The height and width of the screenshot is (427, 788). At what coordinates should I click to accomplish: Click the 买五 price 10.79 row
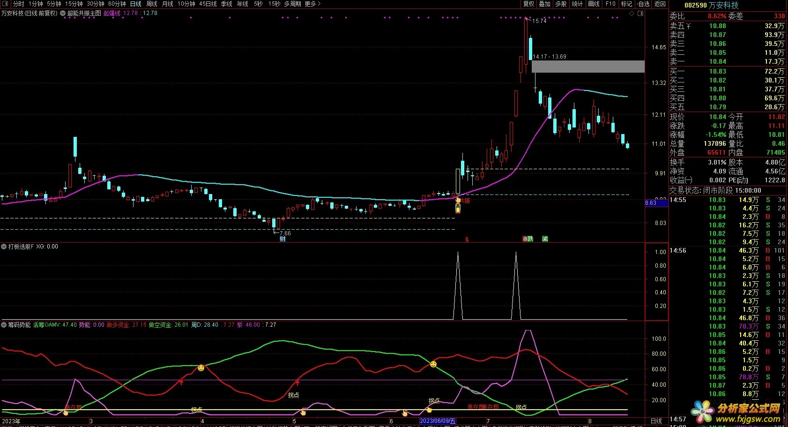(727, 107)
